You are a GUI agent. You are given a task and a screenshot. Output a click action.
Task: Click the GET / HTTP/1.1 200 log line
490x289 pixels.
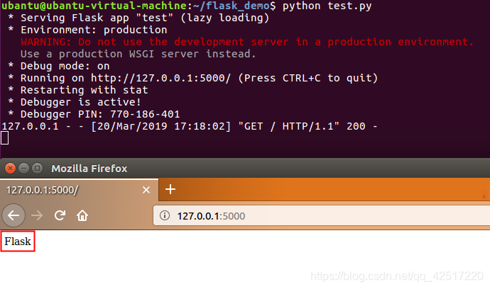(190, 126)
